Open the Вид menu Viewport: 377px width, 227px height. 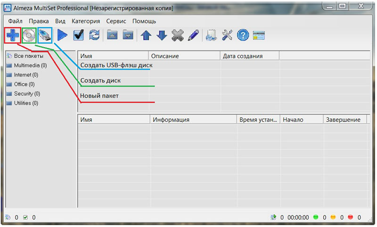pyautogui.click(x=60, y=21)
